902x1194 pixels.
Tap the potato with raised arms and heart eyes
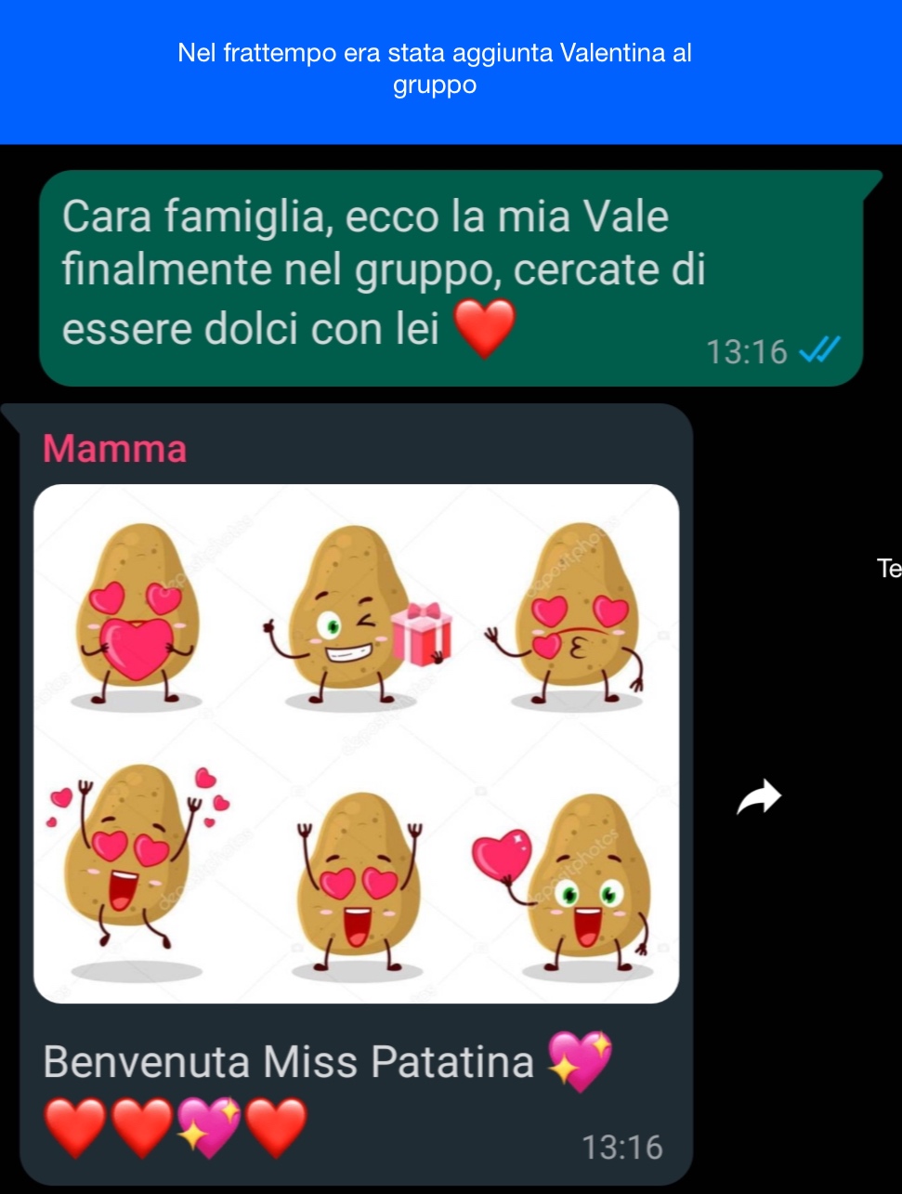pyautogui.click(x=358, y=883)
